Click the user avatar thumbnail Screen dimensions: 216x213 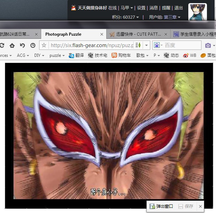197,12
